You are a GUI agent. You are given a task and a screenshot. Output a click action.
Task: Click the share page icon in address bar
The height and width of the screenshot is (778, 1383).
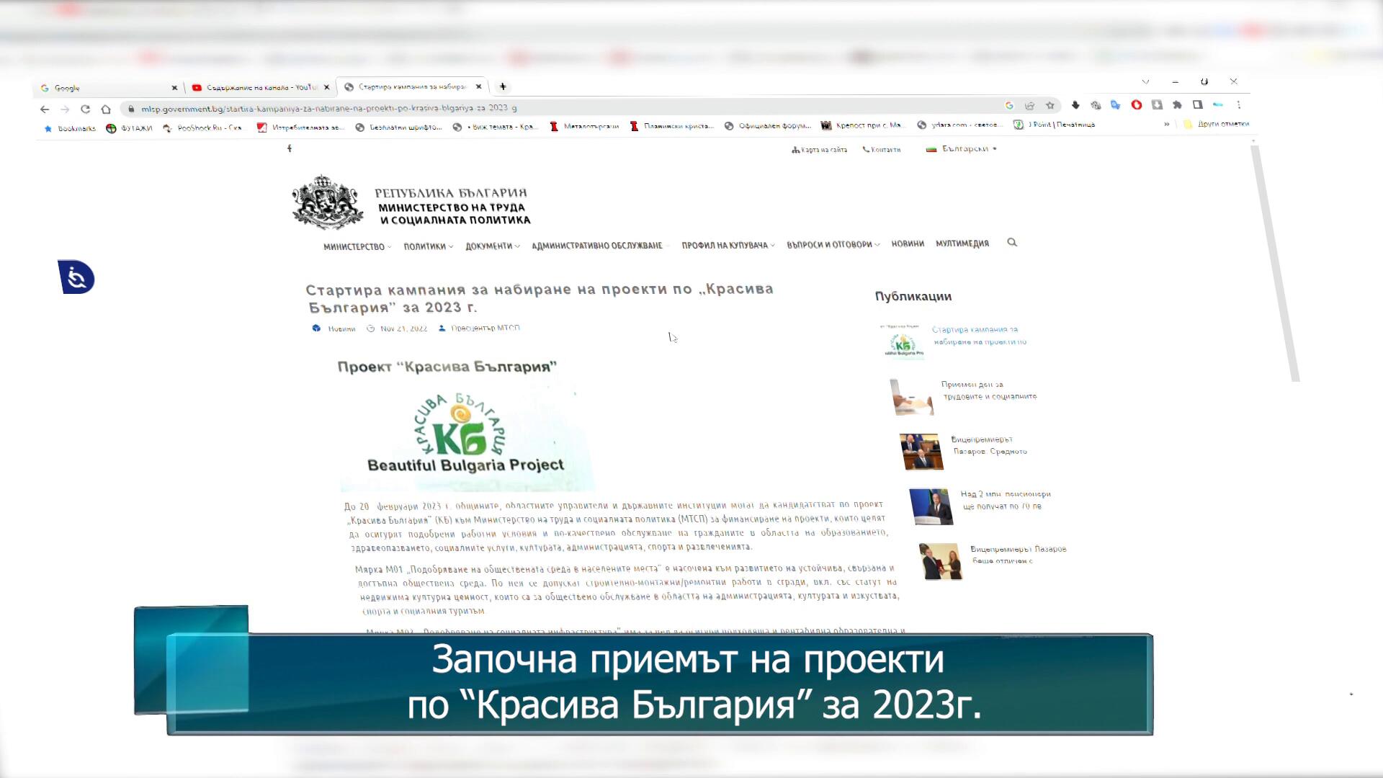point(1030,105)
